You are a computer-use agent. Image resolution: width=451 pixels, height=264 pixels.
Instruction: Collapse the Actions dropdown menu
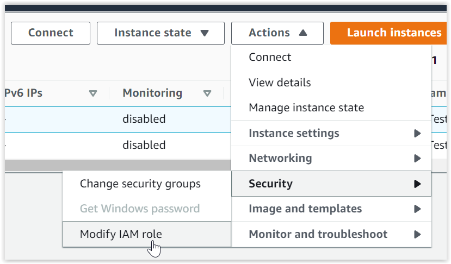coord(277,33)
